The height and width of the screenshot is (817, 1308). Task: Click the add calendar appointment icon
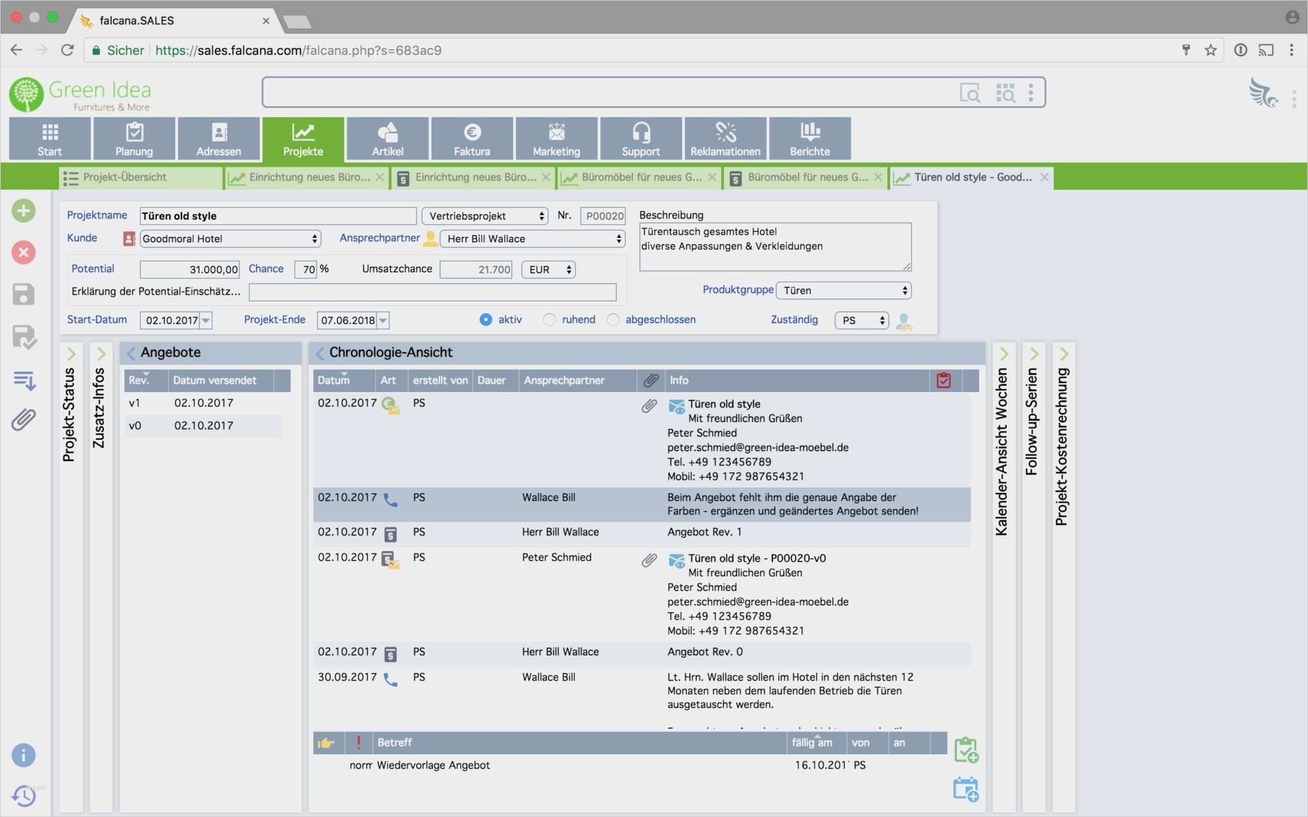click(x=965, y=790)
